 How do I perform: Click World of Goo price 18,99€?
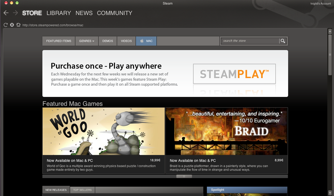coord(155,160)
